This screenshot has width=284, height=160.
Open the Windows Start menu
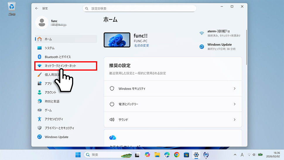pyautogui.click(x=78, y=155)
